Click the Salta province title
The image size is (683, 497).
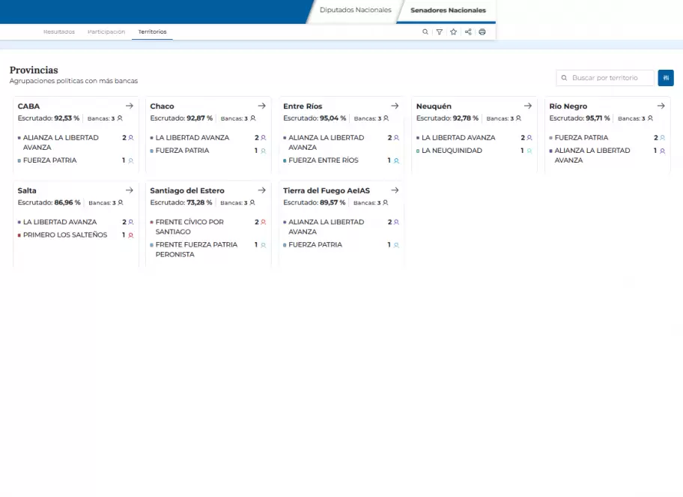click(x=27, y=190)
